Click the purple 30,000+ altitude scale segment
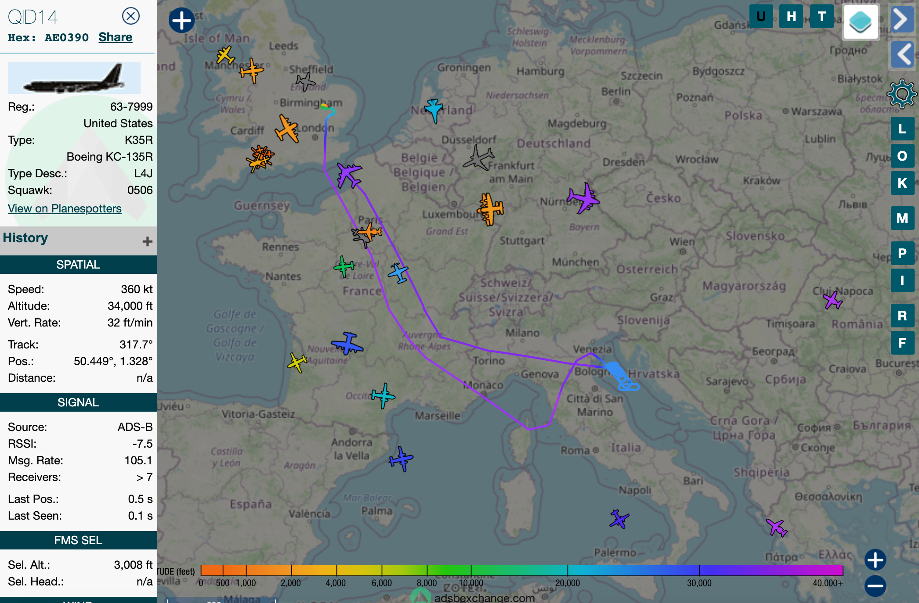Viewport: 919px width, 603px height. pos(771,571)
